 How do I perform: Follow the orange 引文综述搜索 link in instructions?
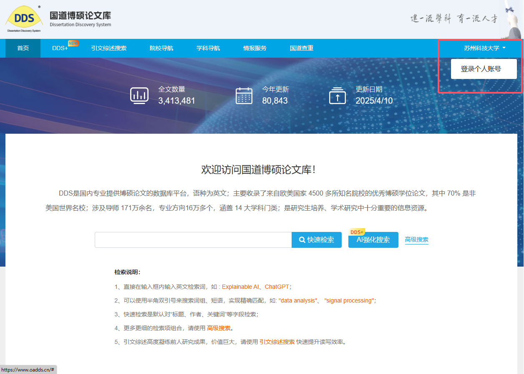277,342
